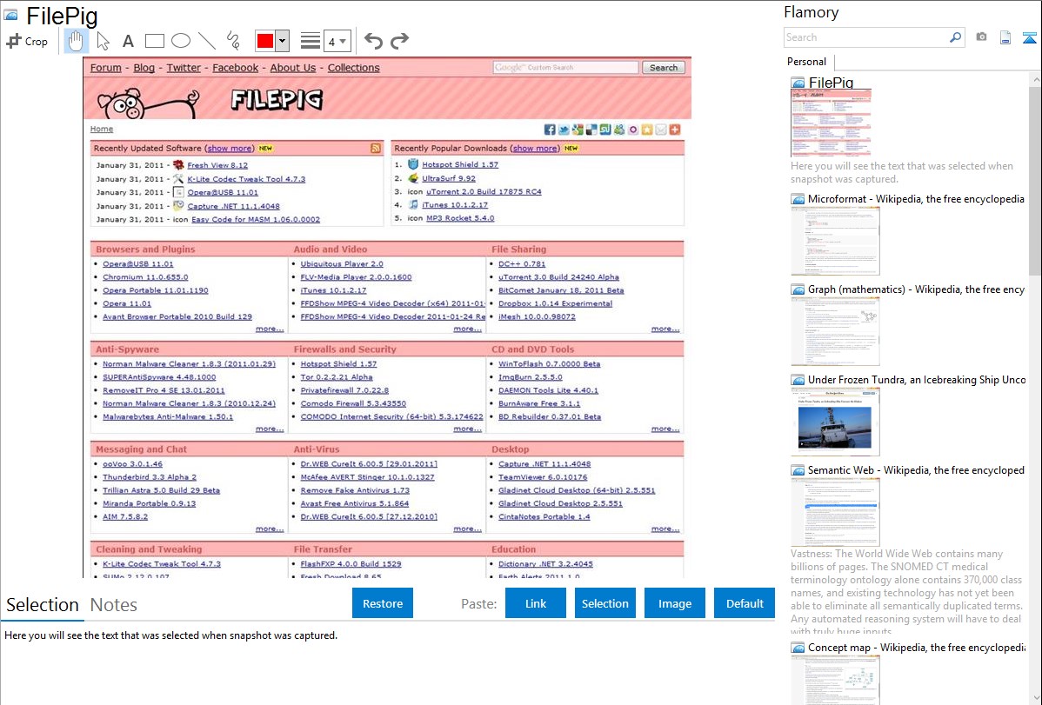Redo the last annotation
This screenshot has width=1042, height=705.
tap(399, 41)
